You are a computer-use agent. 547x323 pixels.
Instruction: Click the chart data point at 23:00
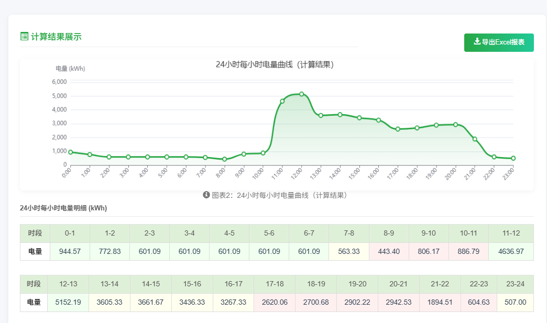(513, 158)
